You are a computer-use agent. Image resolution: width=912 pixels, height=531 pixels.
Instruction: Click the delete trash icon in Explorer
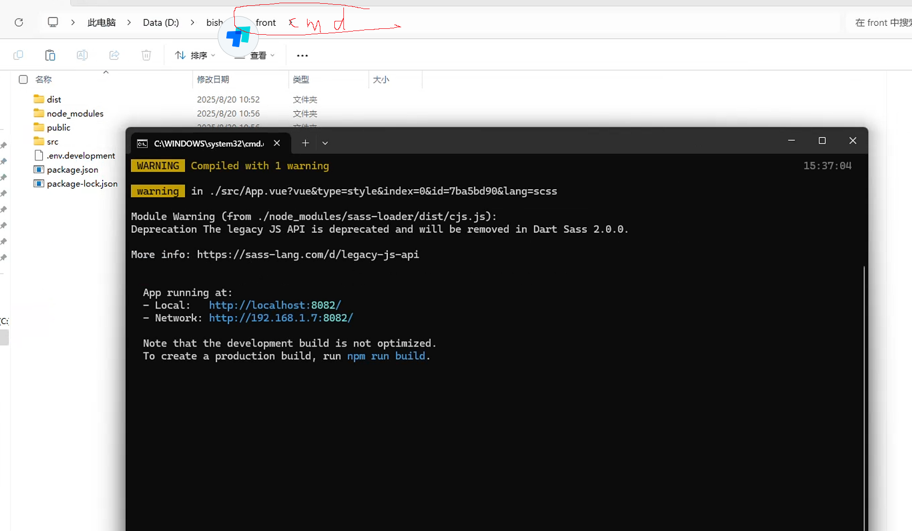(146, 55)
